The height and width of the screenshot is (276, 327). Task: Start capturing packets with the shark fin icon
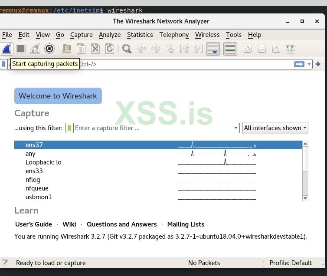point(6,49)
